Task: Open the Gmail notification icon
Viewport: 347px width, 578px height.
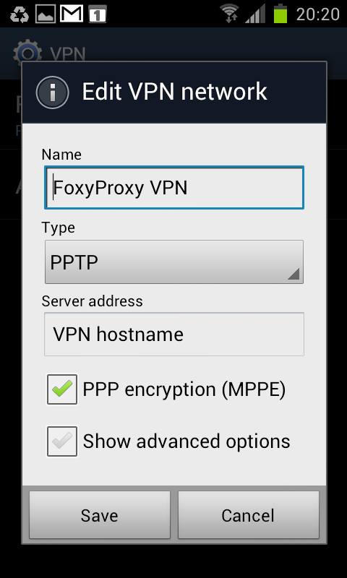Action: point(72,14)
